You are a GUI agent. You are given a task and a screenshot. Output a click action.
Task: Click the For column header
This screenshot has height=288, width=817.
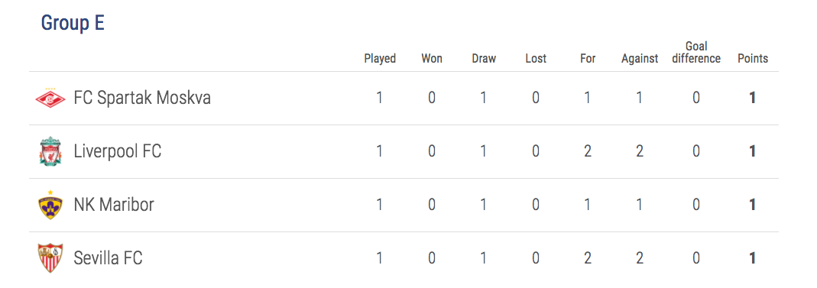(588, 58)
